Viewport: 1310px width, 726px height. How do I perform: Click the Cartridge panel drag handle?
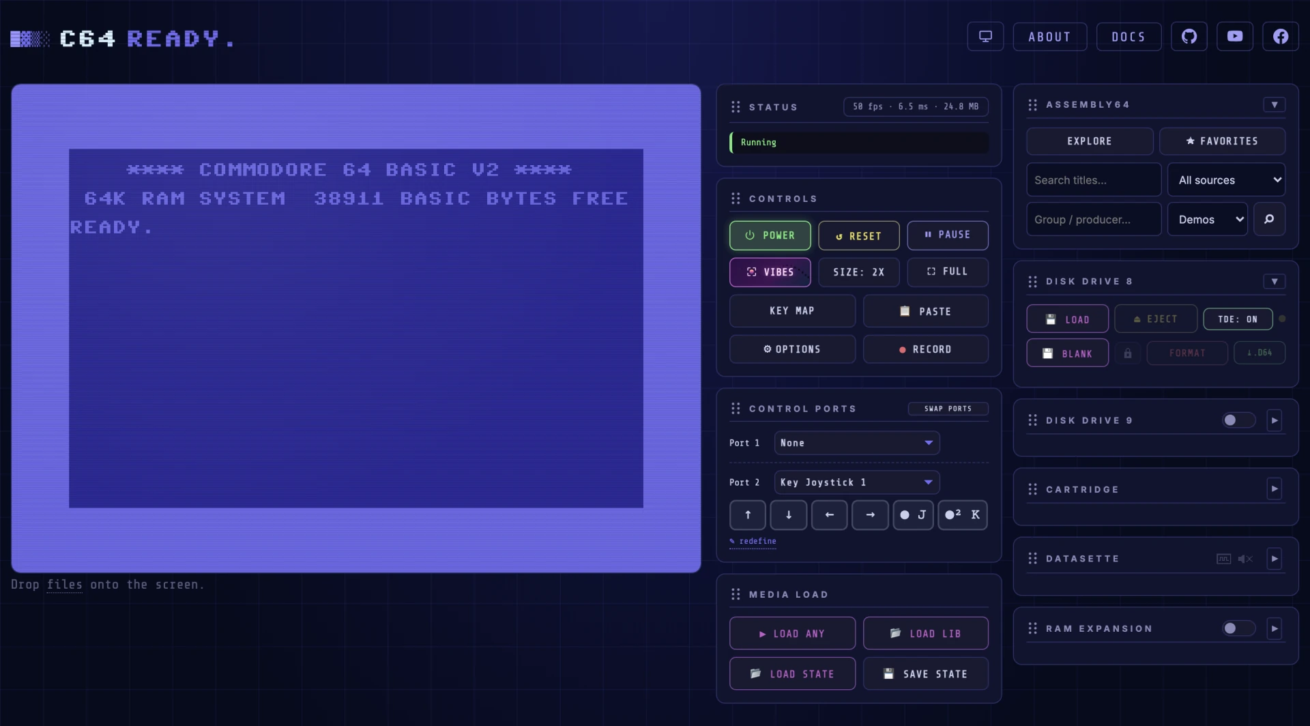click(x=1032, y=489)
